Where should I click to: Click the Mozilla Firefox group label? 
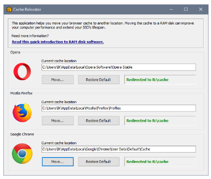click(21, 93)
